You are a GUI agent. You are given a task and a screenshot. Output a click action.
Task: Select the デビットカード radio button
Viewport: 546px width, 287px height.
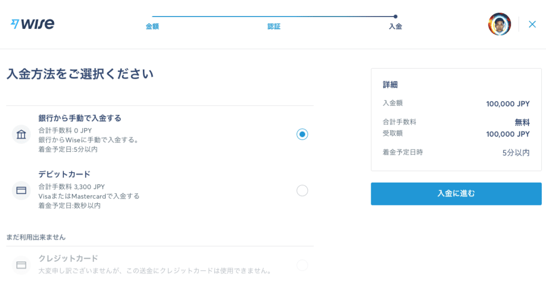302,191
